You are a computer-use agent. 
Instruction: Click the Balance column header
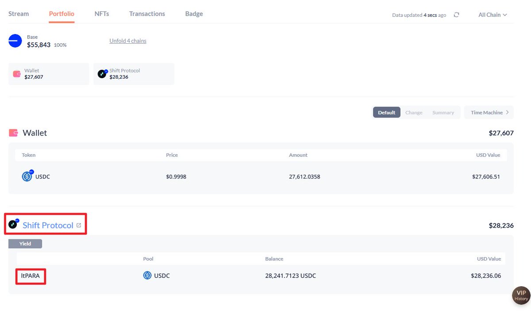[x=274, y=258]
